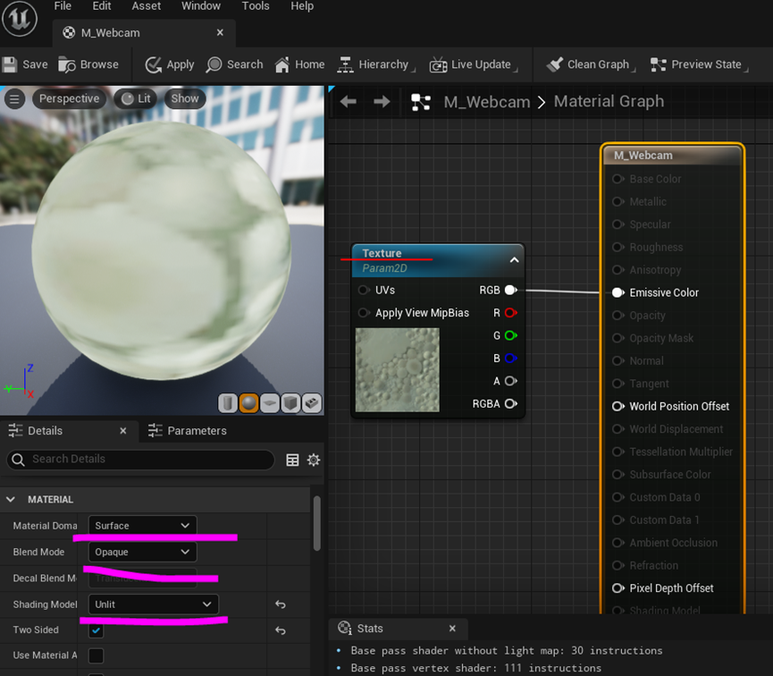The height and width of the screenshot is (676, 773).
Task: Select the plane preview mesh
Action: tap(270, 403)
